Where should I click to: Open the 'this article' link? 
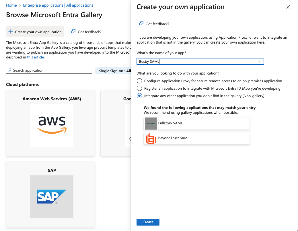click(x=36, y=57)
